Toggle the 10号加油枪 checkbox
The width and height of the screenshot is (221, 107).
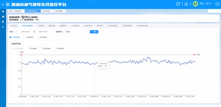click(x=13, y=49)
